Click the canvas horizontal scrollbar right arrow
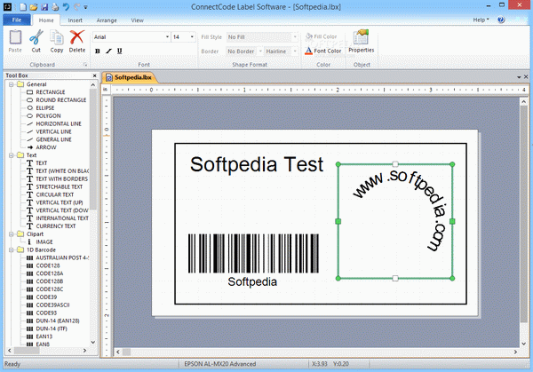This screenshot has height=372, width=533. 515,352
